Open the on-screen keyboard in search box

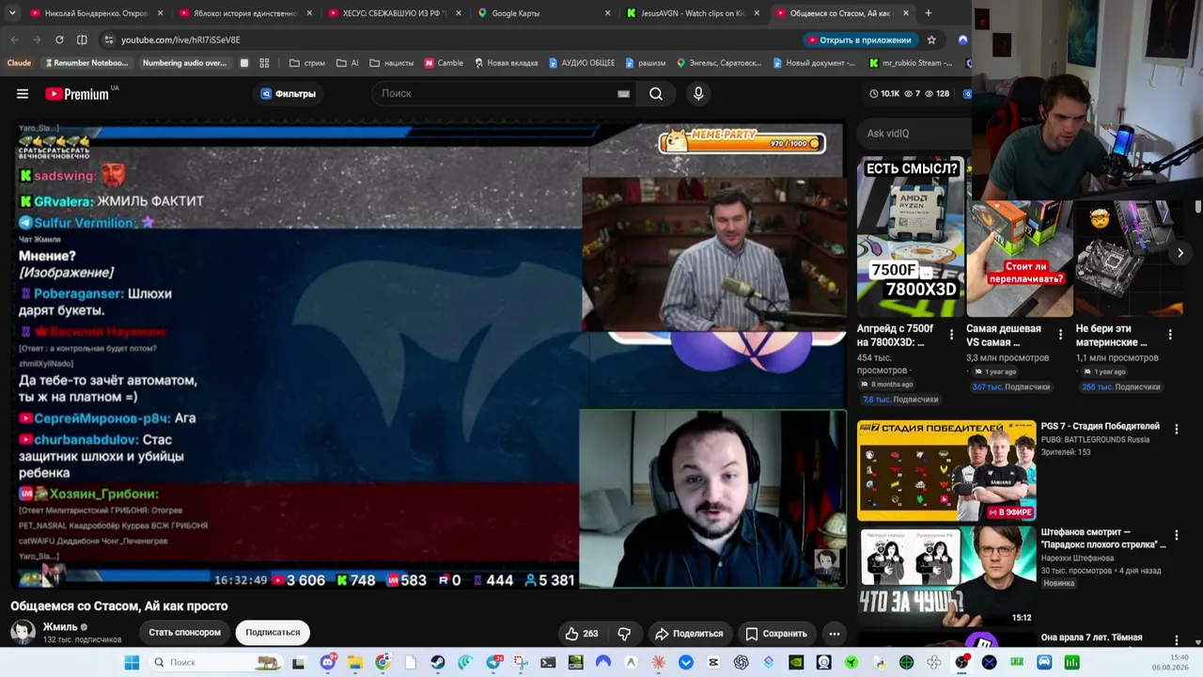[x=623, y=94]
